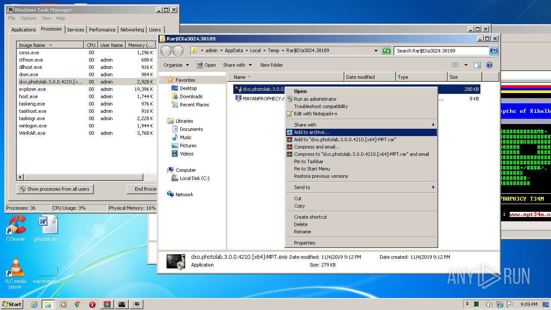Image resolution: width=551 pixels, height=310 pixels.
Task: Switch to Applications tab in Task Manager
Action: coord(23,30)
